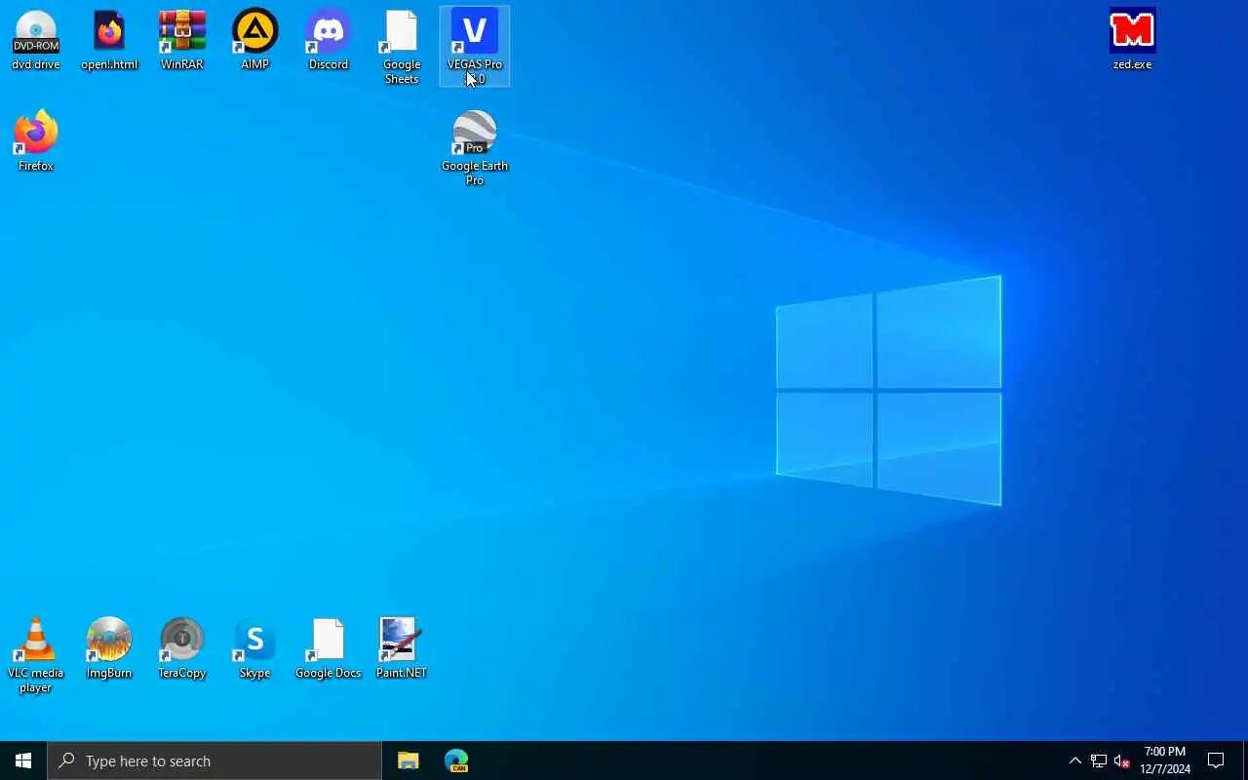Viewport: 1248px width, 780px height.
Task: Select the open!.html file icon
Action: [x=109, y=41]
